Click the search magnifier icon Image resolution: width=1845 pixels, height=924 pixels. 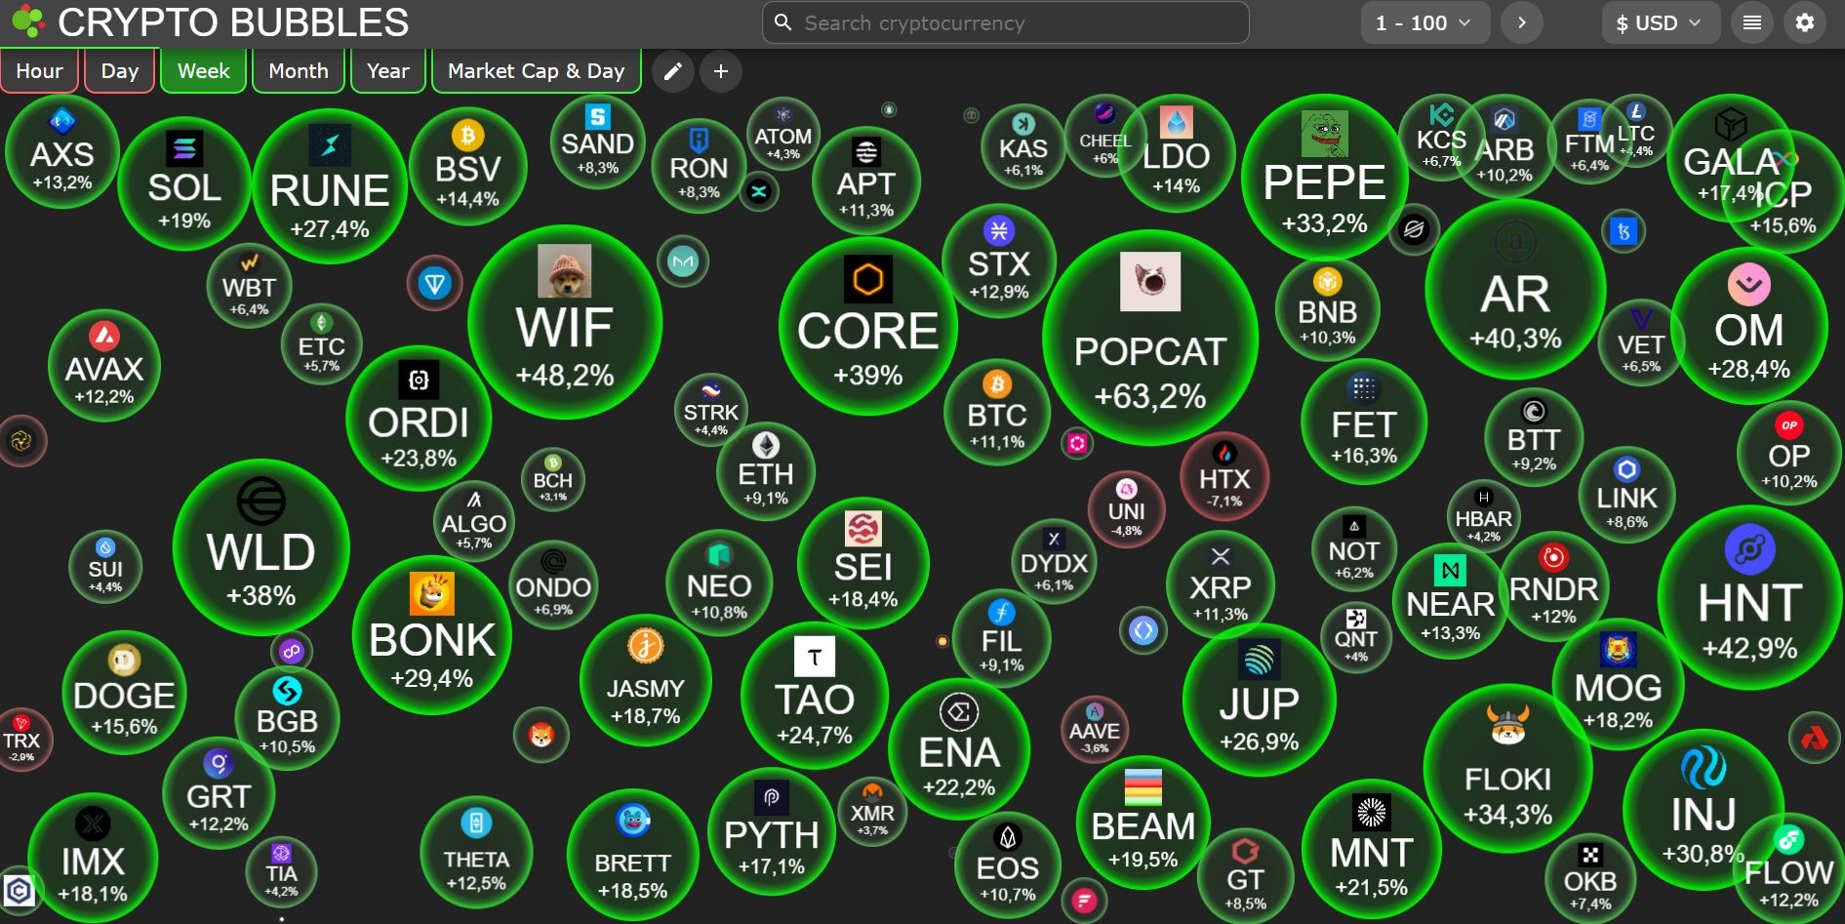point(782,22)
